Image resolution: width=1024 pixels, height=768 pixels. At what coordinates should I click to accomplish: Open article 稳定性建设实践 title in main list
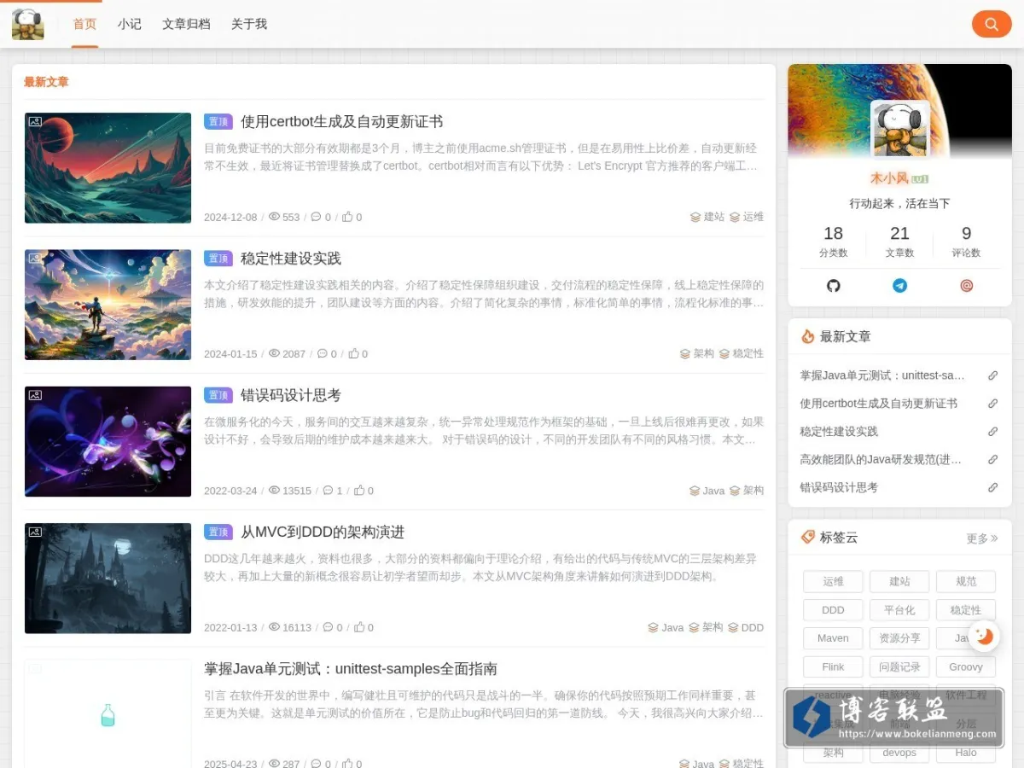(x=291, y=259)
